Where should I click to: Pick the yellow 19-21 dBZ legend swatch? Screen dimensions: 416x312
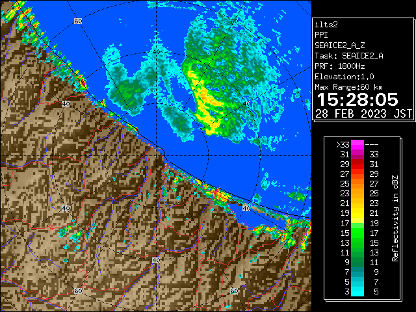(x=357, y=213)
